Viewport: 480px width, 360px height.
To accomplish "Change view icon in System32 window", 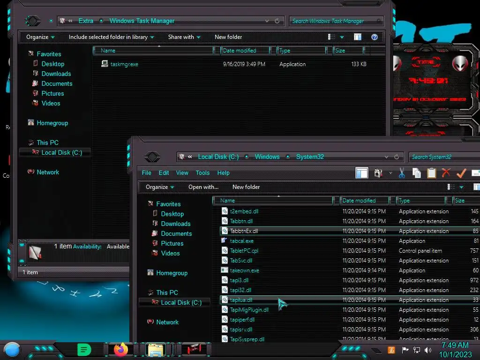I will [451, 187].
